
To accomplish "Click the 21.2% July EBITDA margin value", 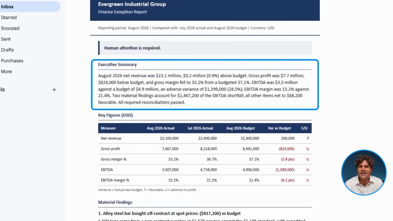I will pos(212,180).
